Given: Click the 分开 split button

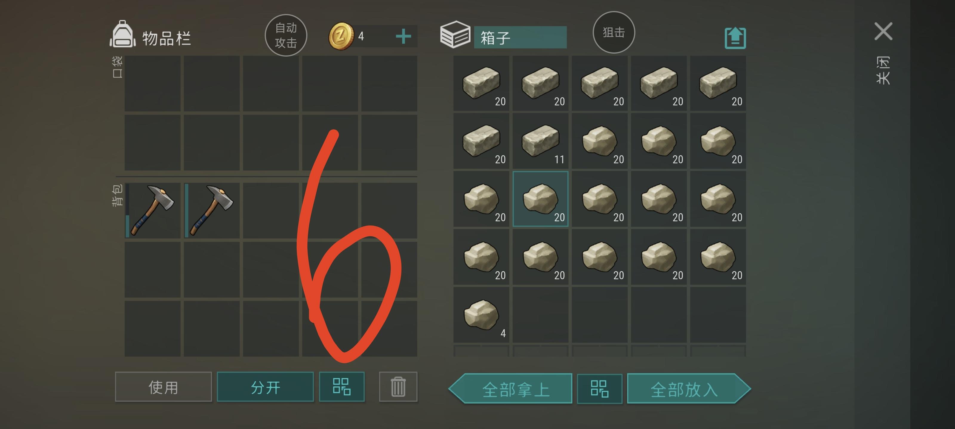Looking at the screenshot, I should [x=265, y=387].
